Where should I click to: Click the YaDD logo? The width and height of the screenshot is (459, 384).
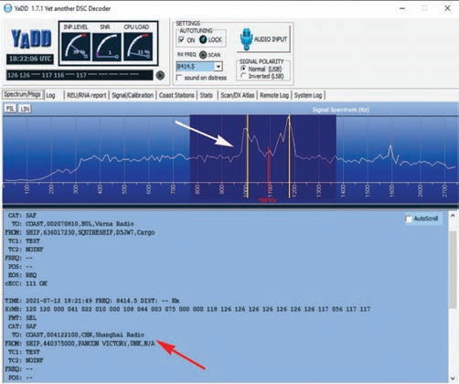(x=31, y=38)
